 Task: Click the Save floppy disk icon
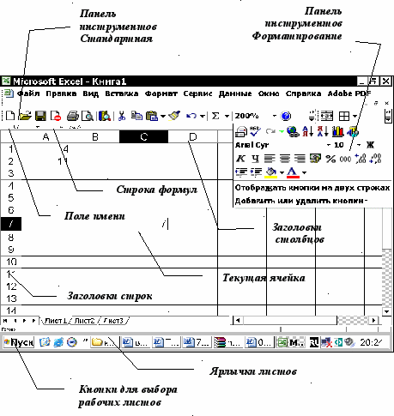click(x=40, y=116)
